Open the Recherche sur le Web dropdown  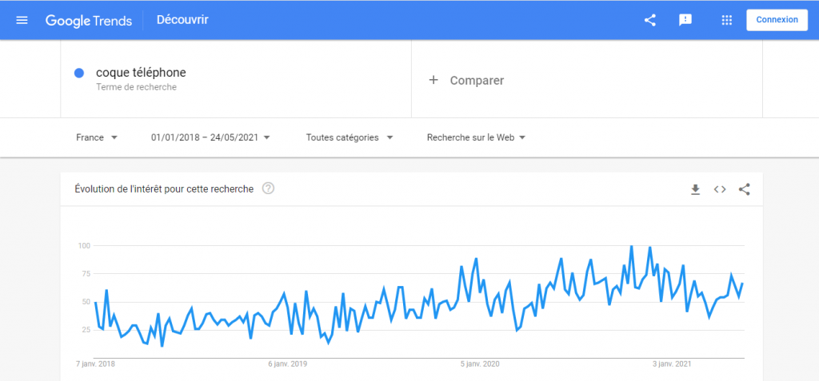point(476,137)
